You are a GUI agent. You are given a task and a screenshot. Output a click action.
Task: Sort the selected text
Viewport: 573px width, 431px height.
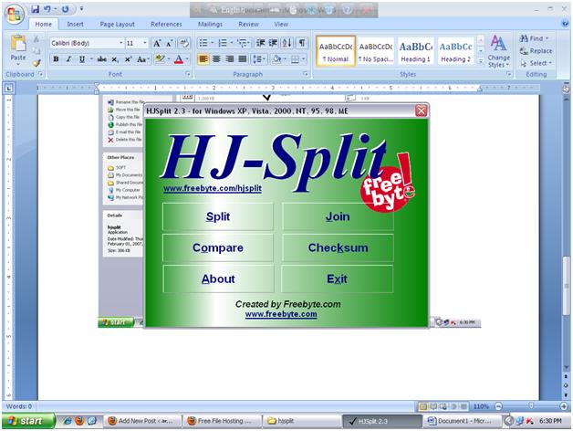click(x=286, y=43)
